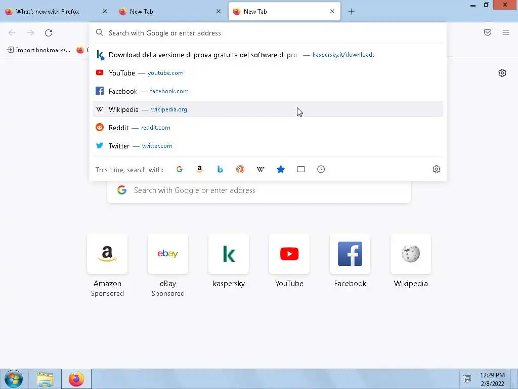Search this time with Google icon
The width and height of the screenshot is (518, 389).
click(x=180, y=169)
